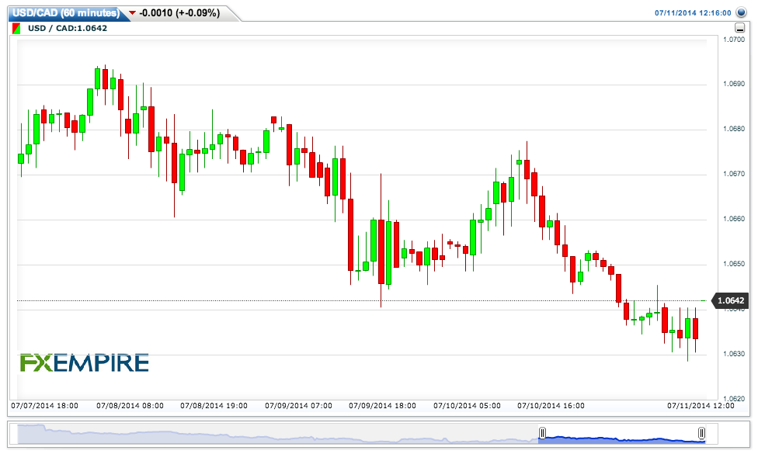Click the right range slider handle
Screen dimensions: 758x454
[x=701, y=433]
